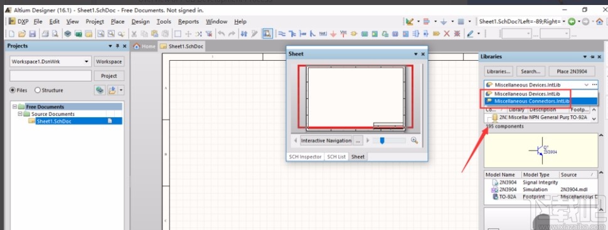Open the File menu
This screenshot has width=608, height=230.
[38, 21]
